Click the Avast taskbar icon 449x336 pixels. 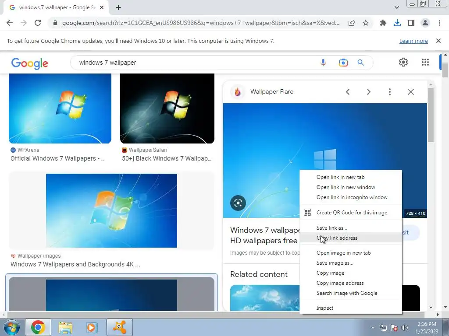pos(119,327)
